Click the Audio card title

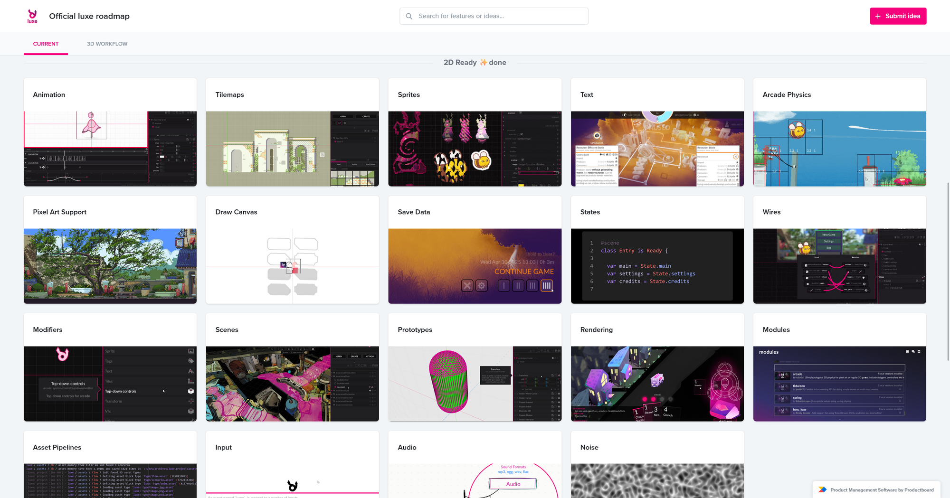point(407,447)
